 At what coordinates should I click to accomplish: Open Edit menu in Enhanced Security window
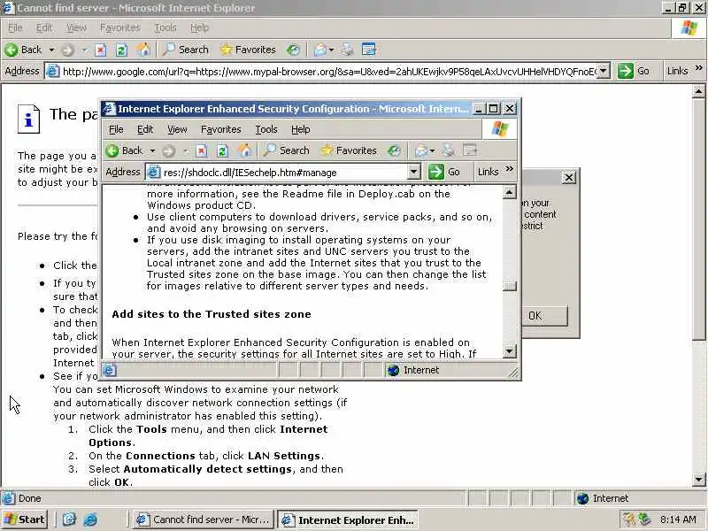click(145, 129)
